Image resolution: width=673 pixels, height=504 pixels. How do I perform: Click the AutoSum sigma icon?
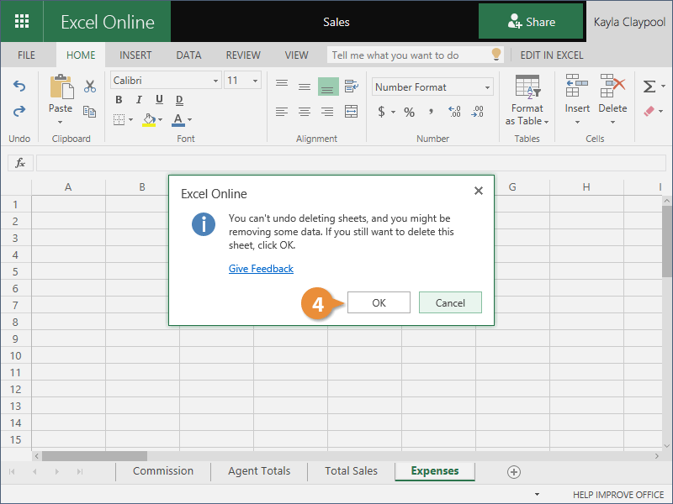click(649, 87)
